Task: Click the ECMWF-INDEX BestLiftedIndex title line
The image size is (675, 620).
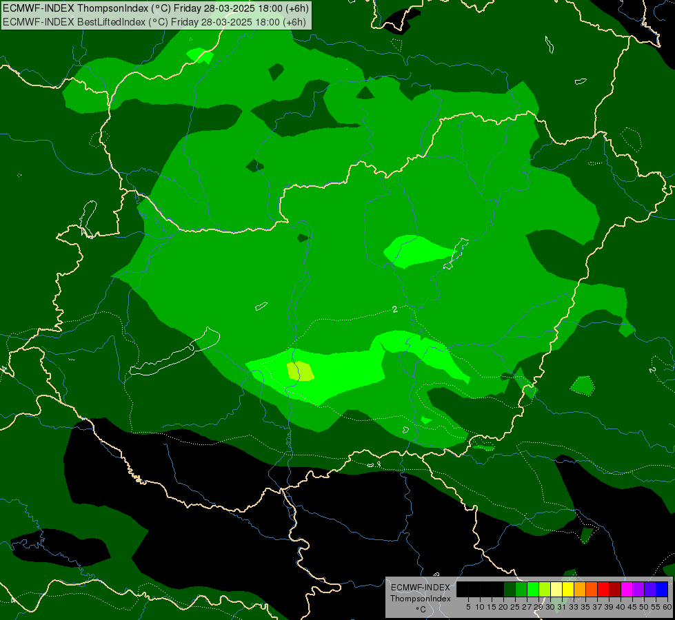Action: (154, 21)
